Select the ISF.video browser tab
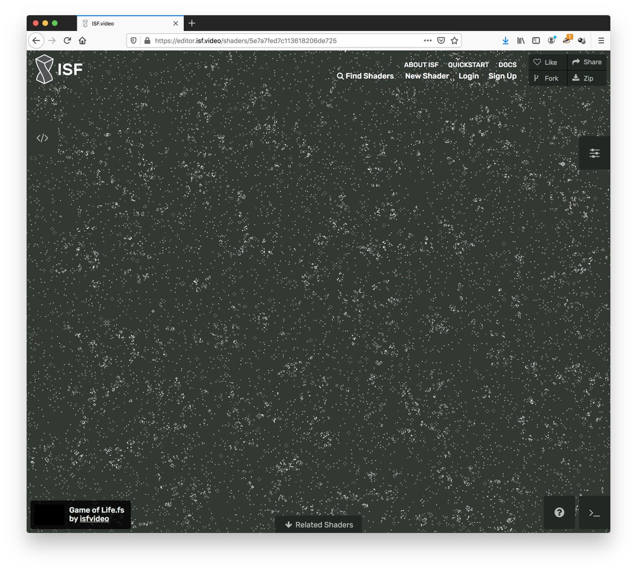This screenshot has width=637, height=571. pyautogui.click(x=131, y=23)
